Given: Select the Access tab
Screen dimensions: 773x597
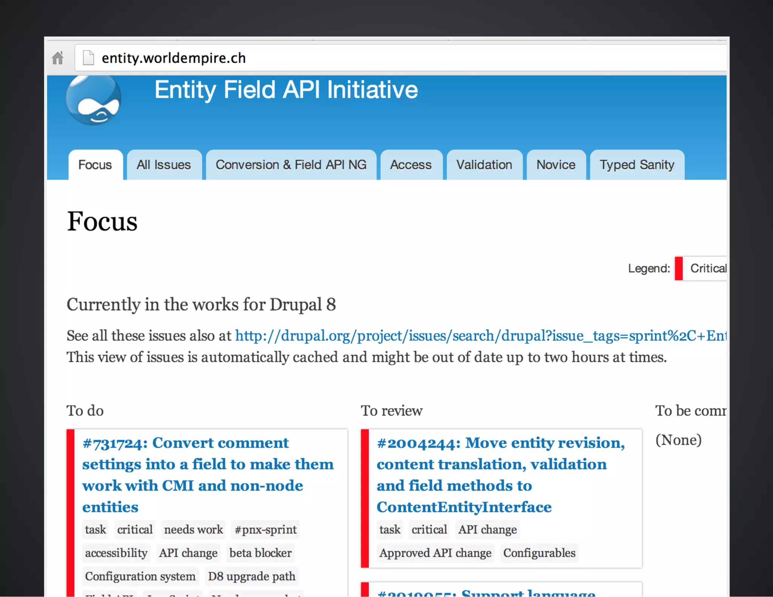Looking at the screenshot, I should tap(411, 165).
